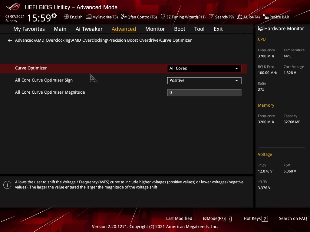The width and height of the screenshot is (310, 232).
Task: Click the 15:59 clock time
Action: (39, 18)
